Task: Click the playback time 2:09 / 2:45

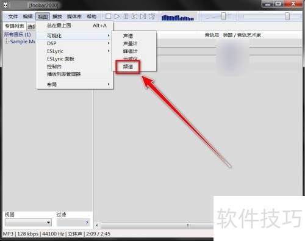Action: (98, 234)
